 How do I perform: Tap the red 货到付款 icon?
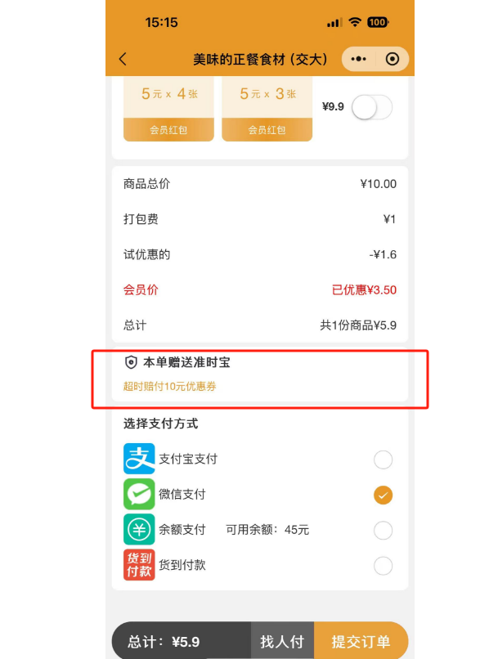click(x=139, y=564)
